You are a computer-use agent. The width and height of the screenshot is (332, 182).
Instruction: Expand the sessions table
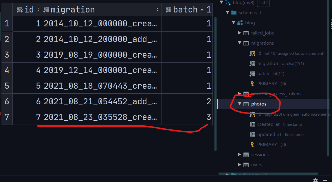click(240, 154)
